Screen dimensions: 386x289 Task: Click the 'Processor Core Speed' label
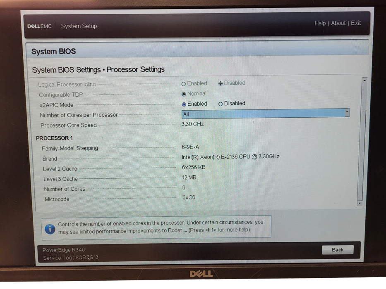coord(68,126)
